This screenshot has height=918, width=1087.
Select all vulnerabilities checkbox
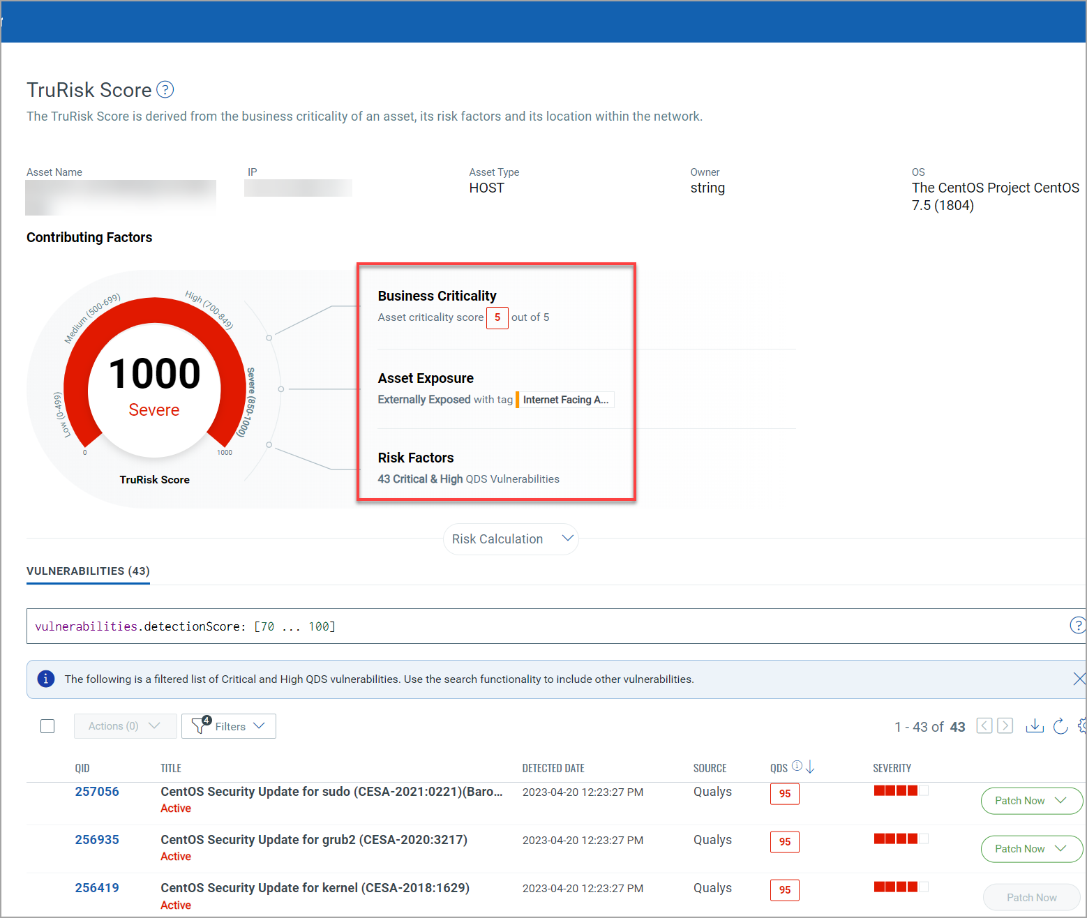pos(47,726)
